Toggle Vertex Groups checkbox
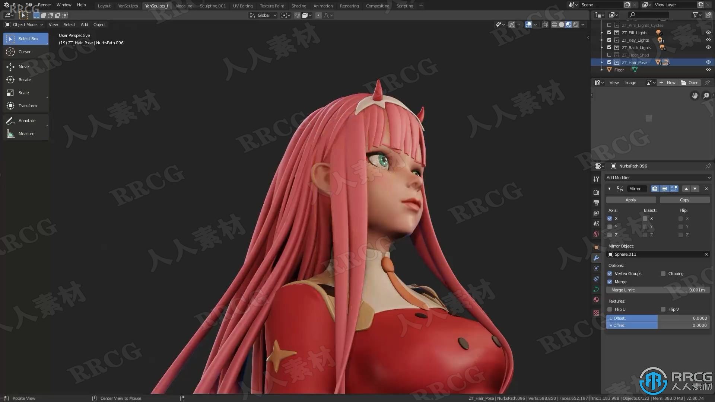 pyautogui.click(x=610, y=274)
